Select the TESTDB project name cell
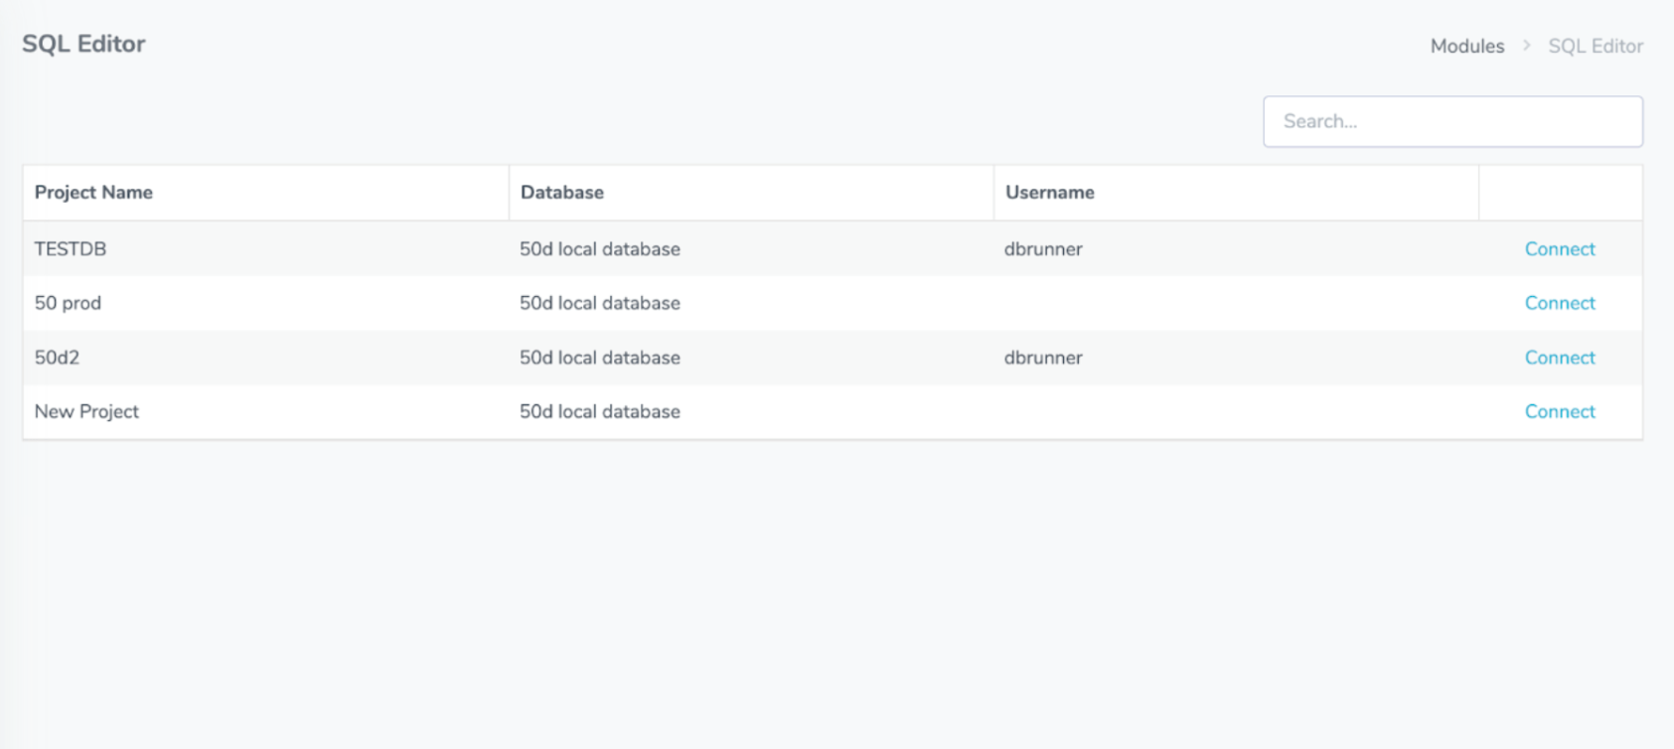1674x749 pixels. (x=71, y=249)
